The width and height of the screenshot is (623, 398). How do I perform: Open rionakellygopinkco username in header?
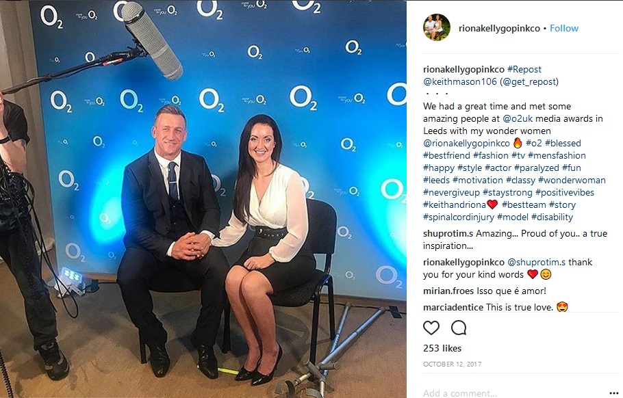coord(499,28)
